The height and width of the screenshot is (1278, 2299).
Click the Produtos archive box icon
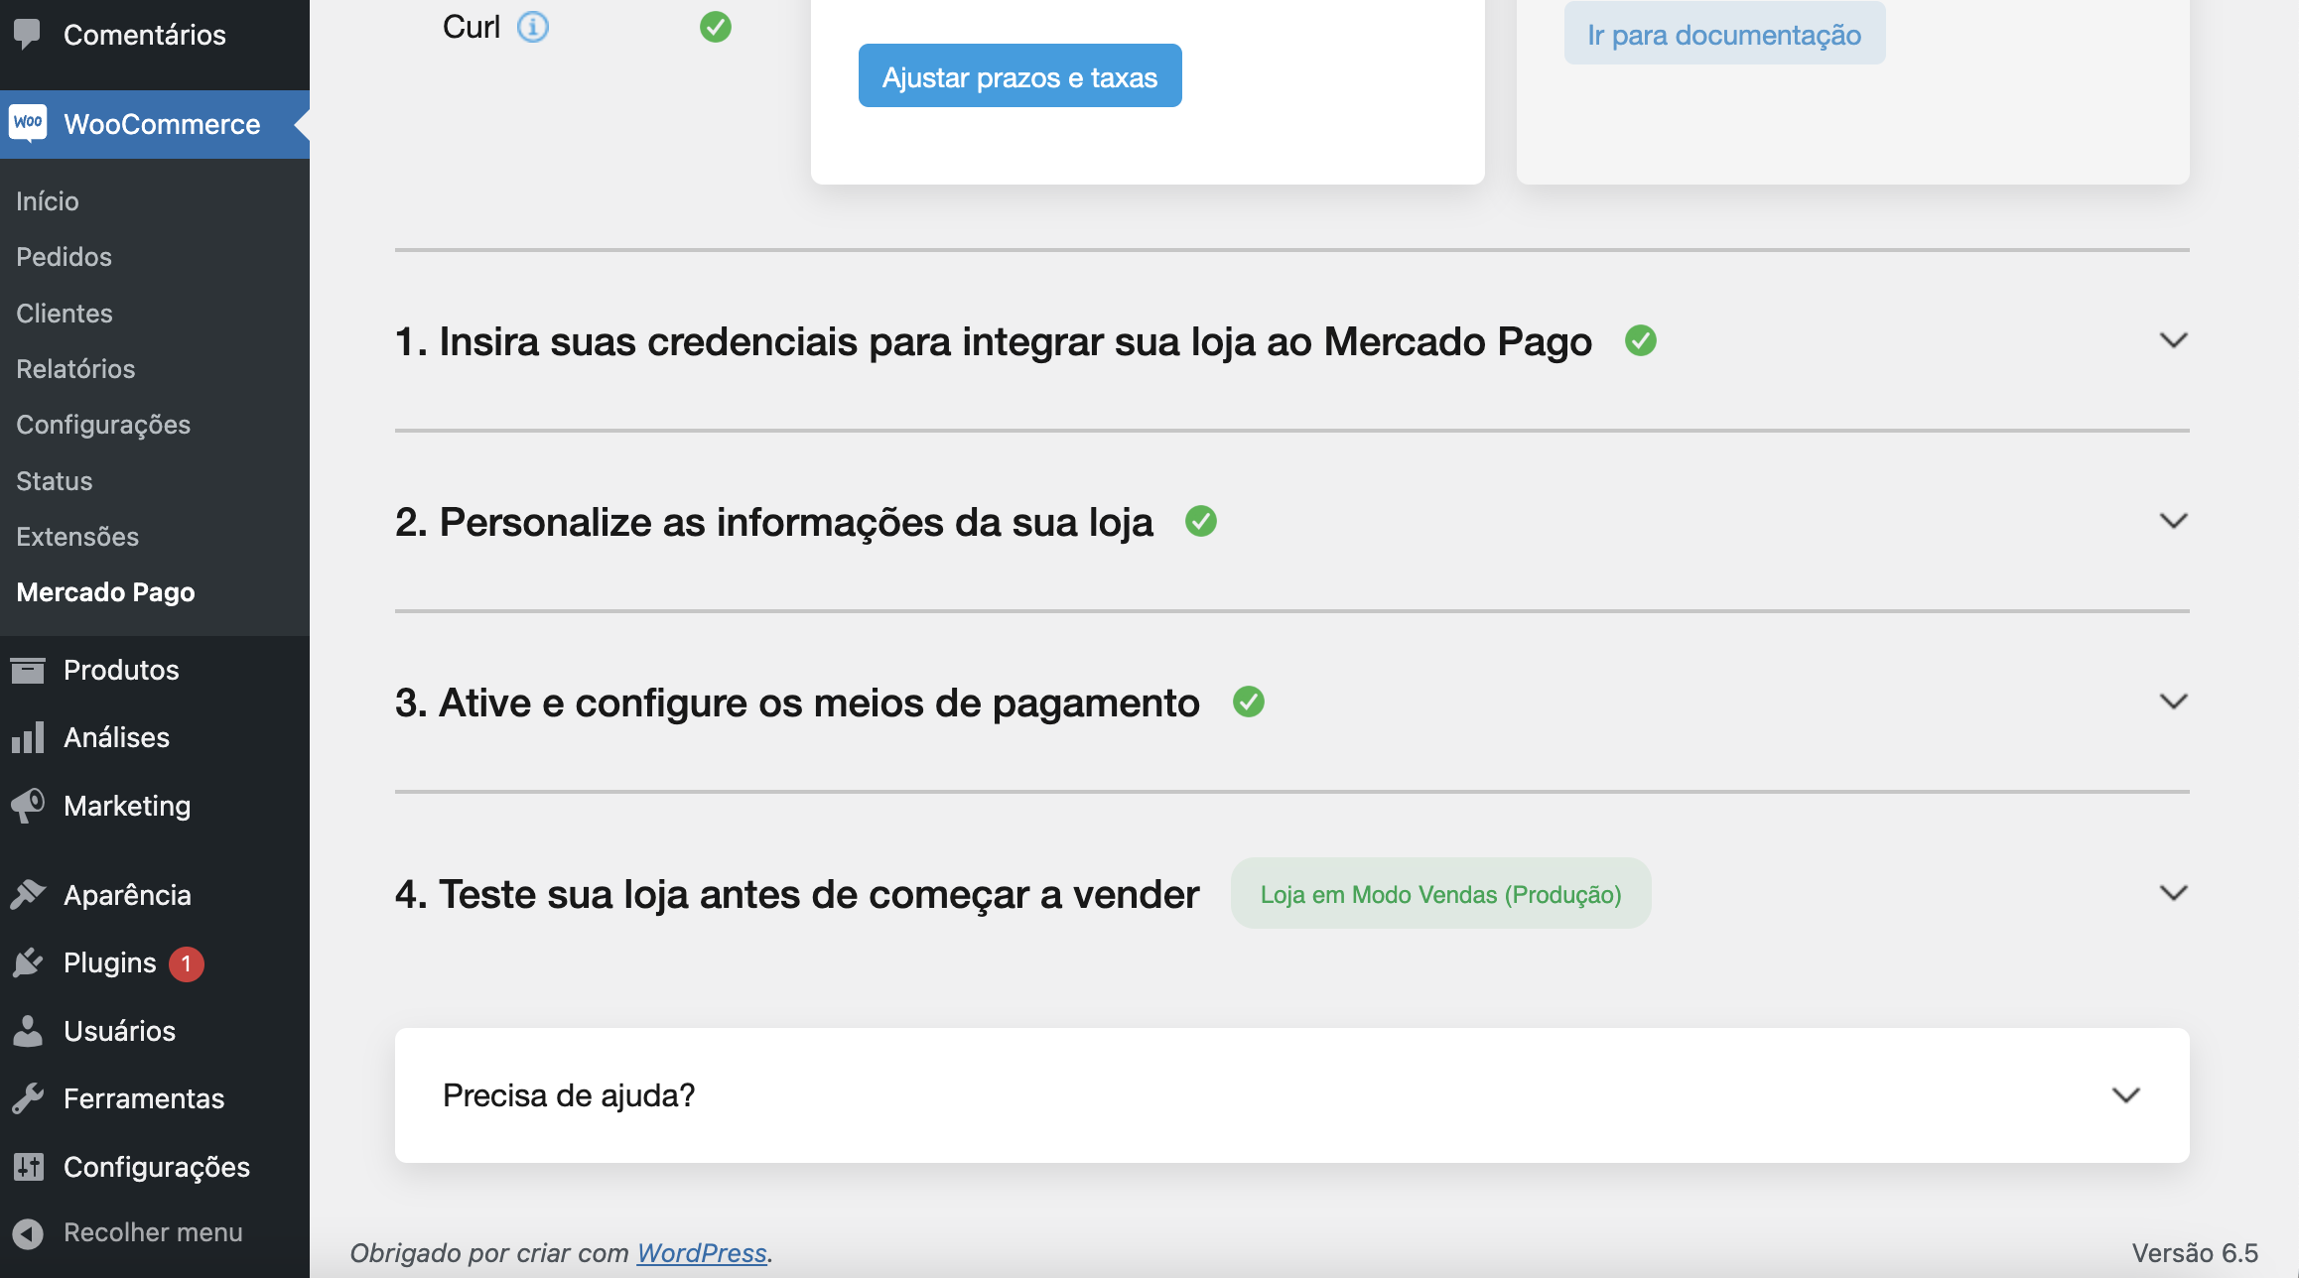coord(28,670)
